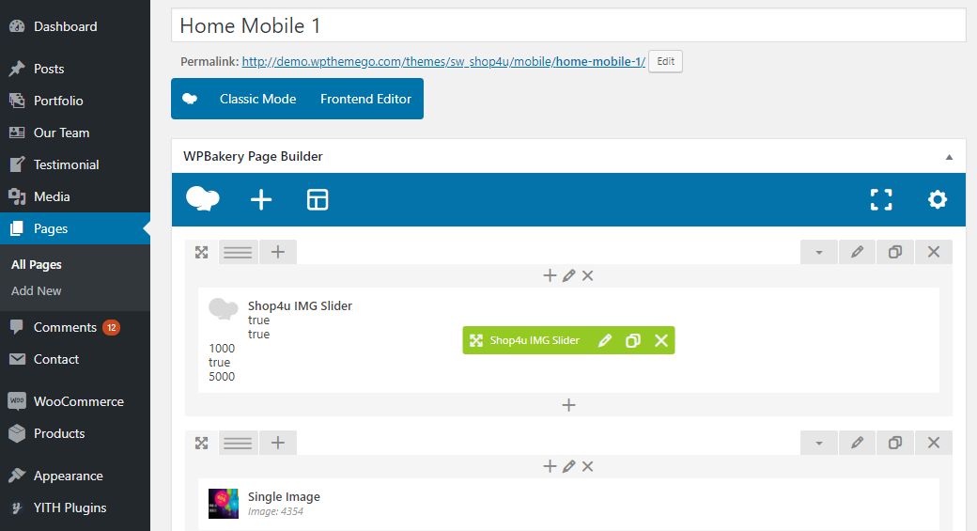Screen dimensions: 977x531
Task: Add column to the first row
Action: coord(278,252)
